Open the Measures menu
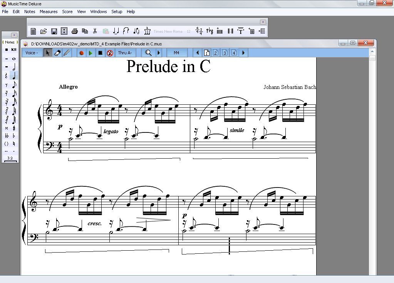 click(49, 12)
